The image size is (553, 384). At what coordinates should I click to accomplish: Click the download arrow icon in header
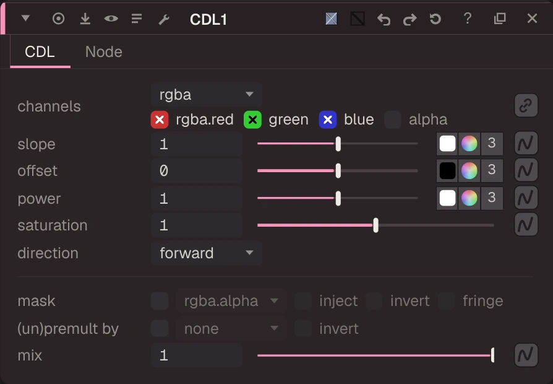tap(85, 19)
